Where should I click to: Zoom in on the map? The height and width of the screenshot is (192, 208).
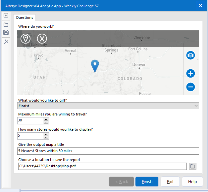coord(190,73)
